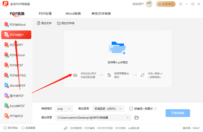Viewport: 203px width, 132px height.
Task: Click the info icon next to 拼接成一张图片
Action: point(156,109)
